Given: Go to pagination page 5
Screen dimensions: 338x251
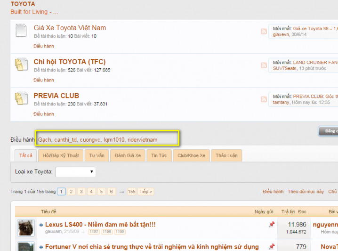Looking at the screenshot, I should (x=101, y=192).
